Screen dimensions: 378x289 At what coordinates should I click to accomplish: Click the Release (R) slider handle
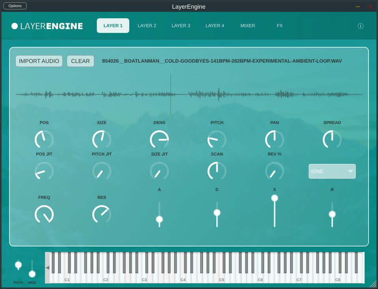tap(332, 214)
